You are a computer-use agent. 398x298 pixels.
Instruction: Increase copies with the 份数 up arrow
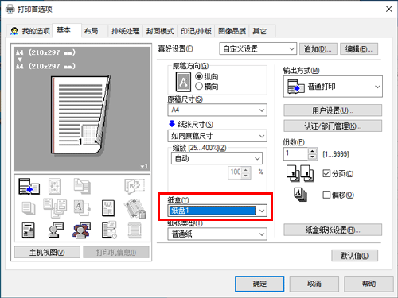(x=313, y=151)
